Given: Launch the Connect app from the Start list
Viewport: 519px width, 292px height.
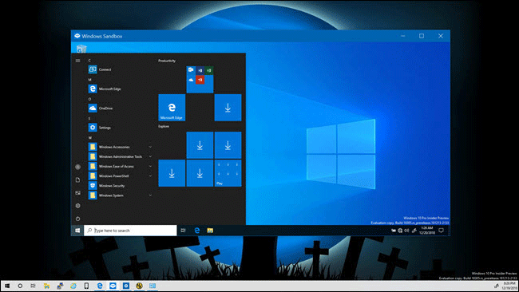Looking at the screenshot, I should [x=100, y=69].
